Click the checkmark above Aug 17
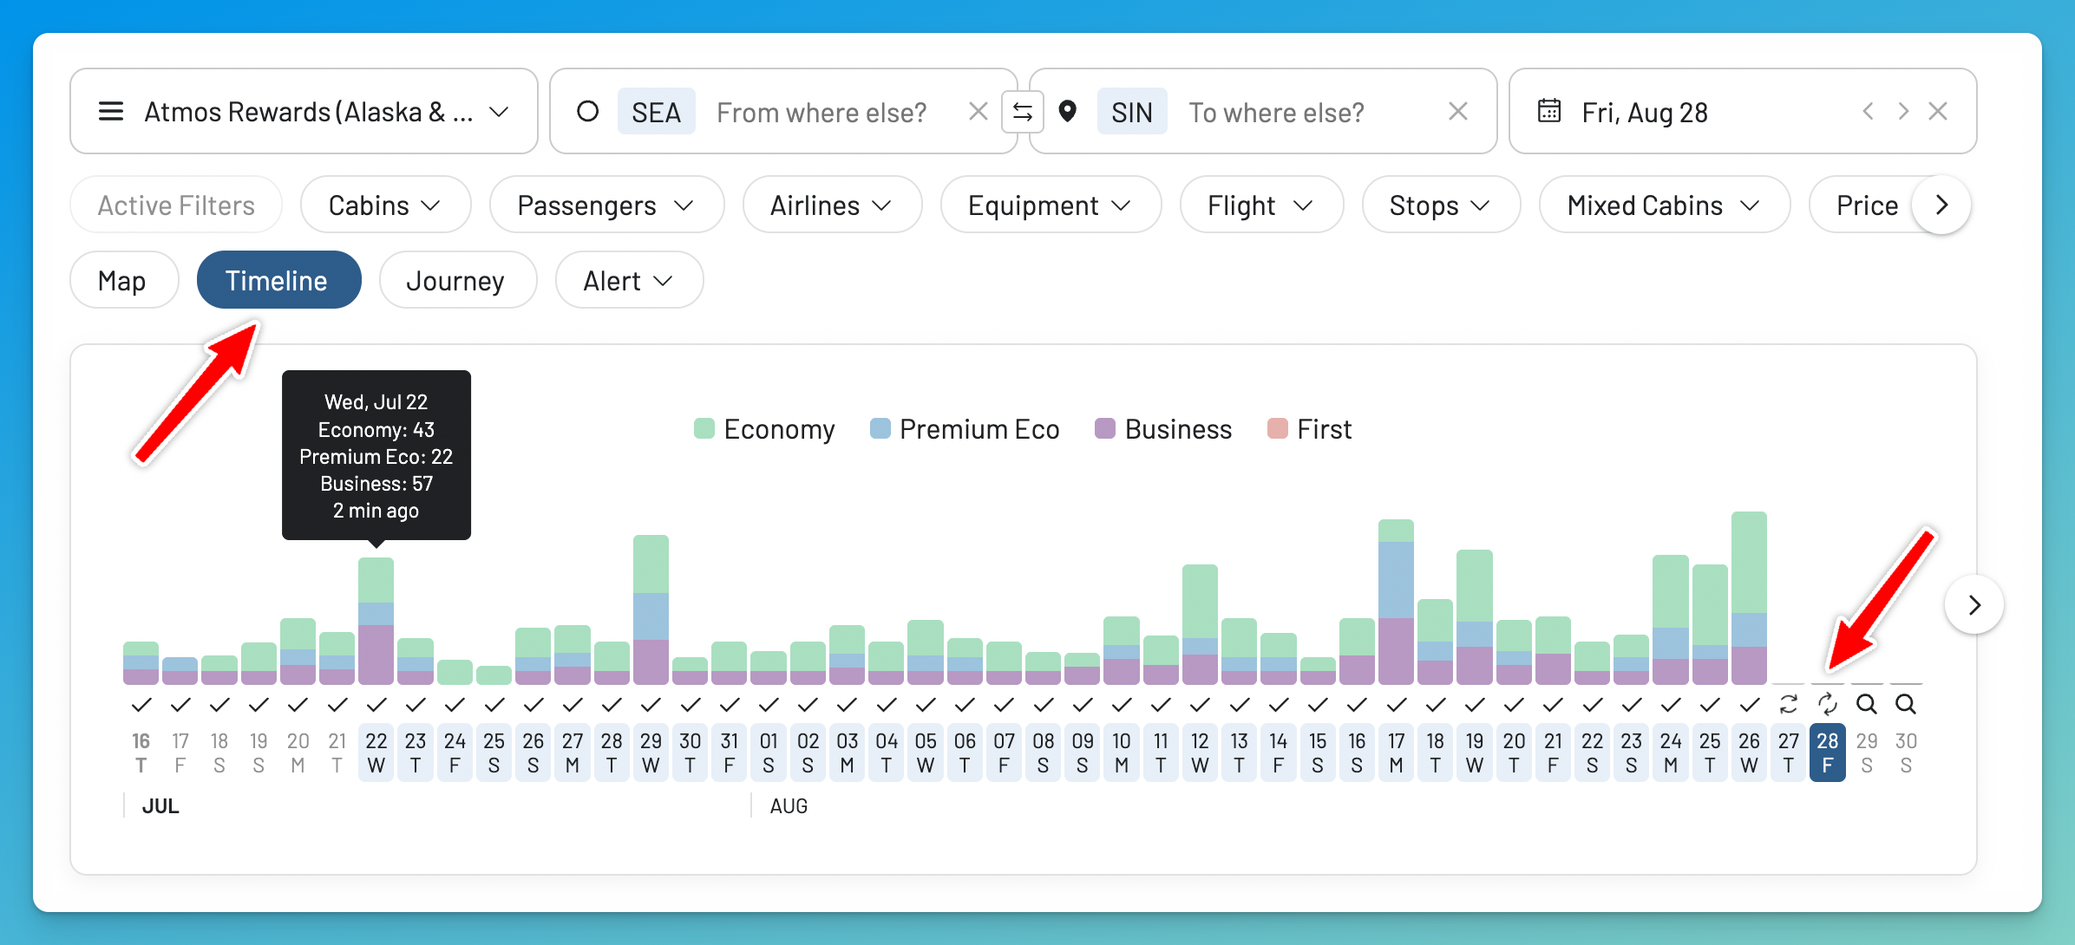 coord(1396,704)
